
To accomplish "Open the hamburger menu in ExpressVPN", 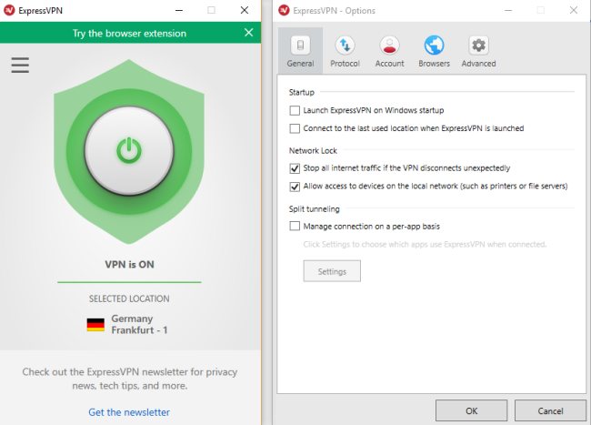I will pyautogui.click(x=20, y=65).
